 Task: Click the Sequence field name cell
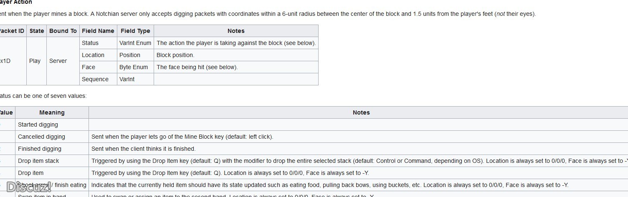click(x=98, y=79)
